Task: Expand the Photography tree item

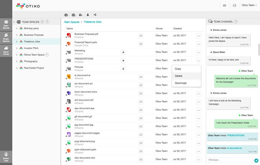Action: click(x=16, y=61)
